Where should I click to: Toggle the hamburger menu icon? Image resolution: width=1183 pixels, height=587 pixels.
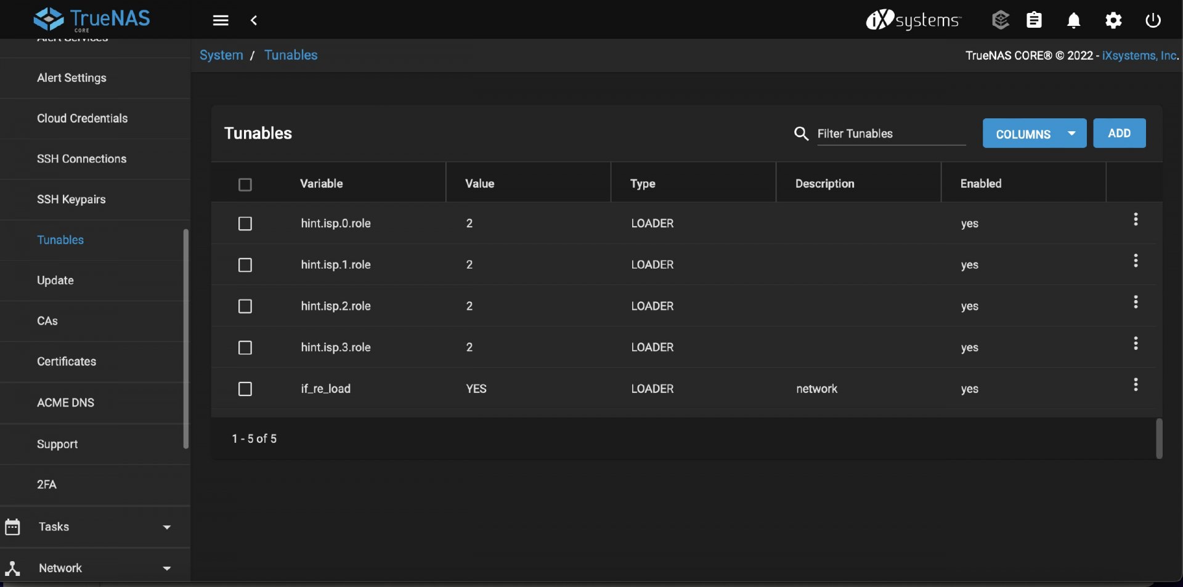click(x=221, y=20)
